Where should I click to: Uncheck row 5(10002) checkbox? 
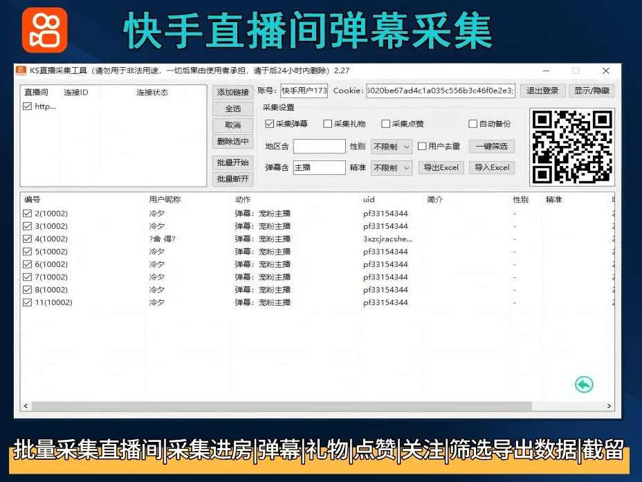pyautogui.click(x=28, y=251)
